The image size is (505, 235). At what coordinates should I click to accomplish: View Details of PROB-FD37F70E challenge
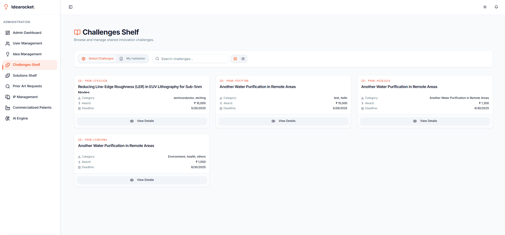pos(283,121)
